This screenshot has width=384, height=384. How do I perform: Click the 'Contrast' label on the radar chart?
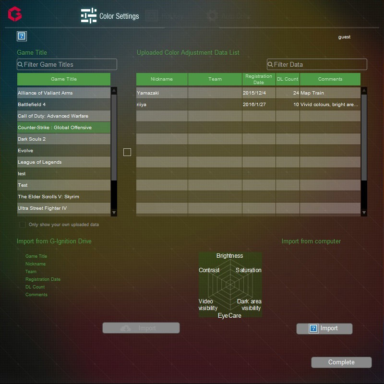pyautogui.click(x=209, y=270)
